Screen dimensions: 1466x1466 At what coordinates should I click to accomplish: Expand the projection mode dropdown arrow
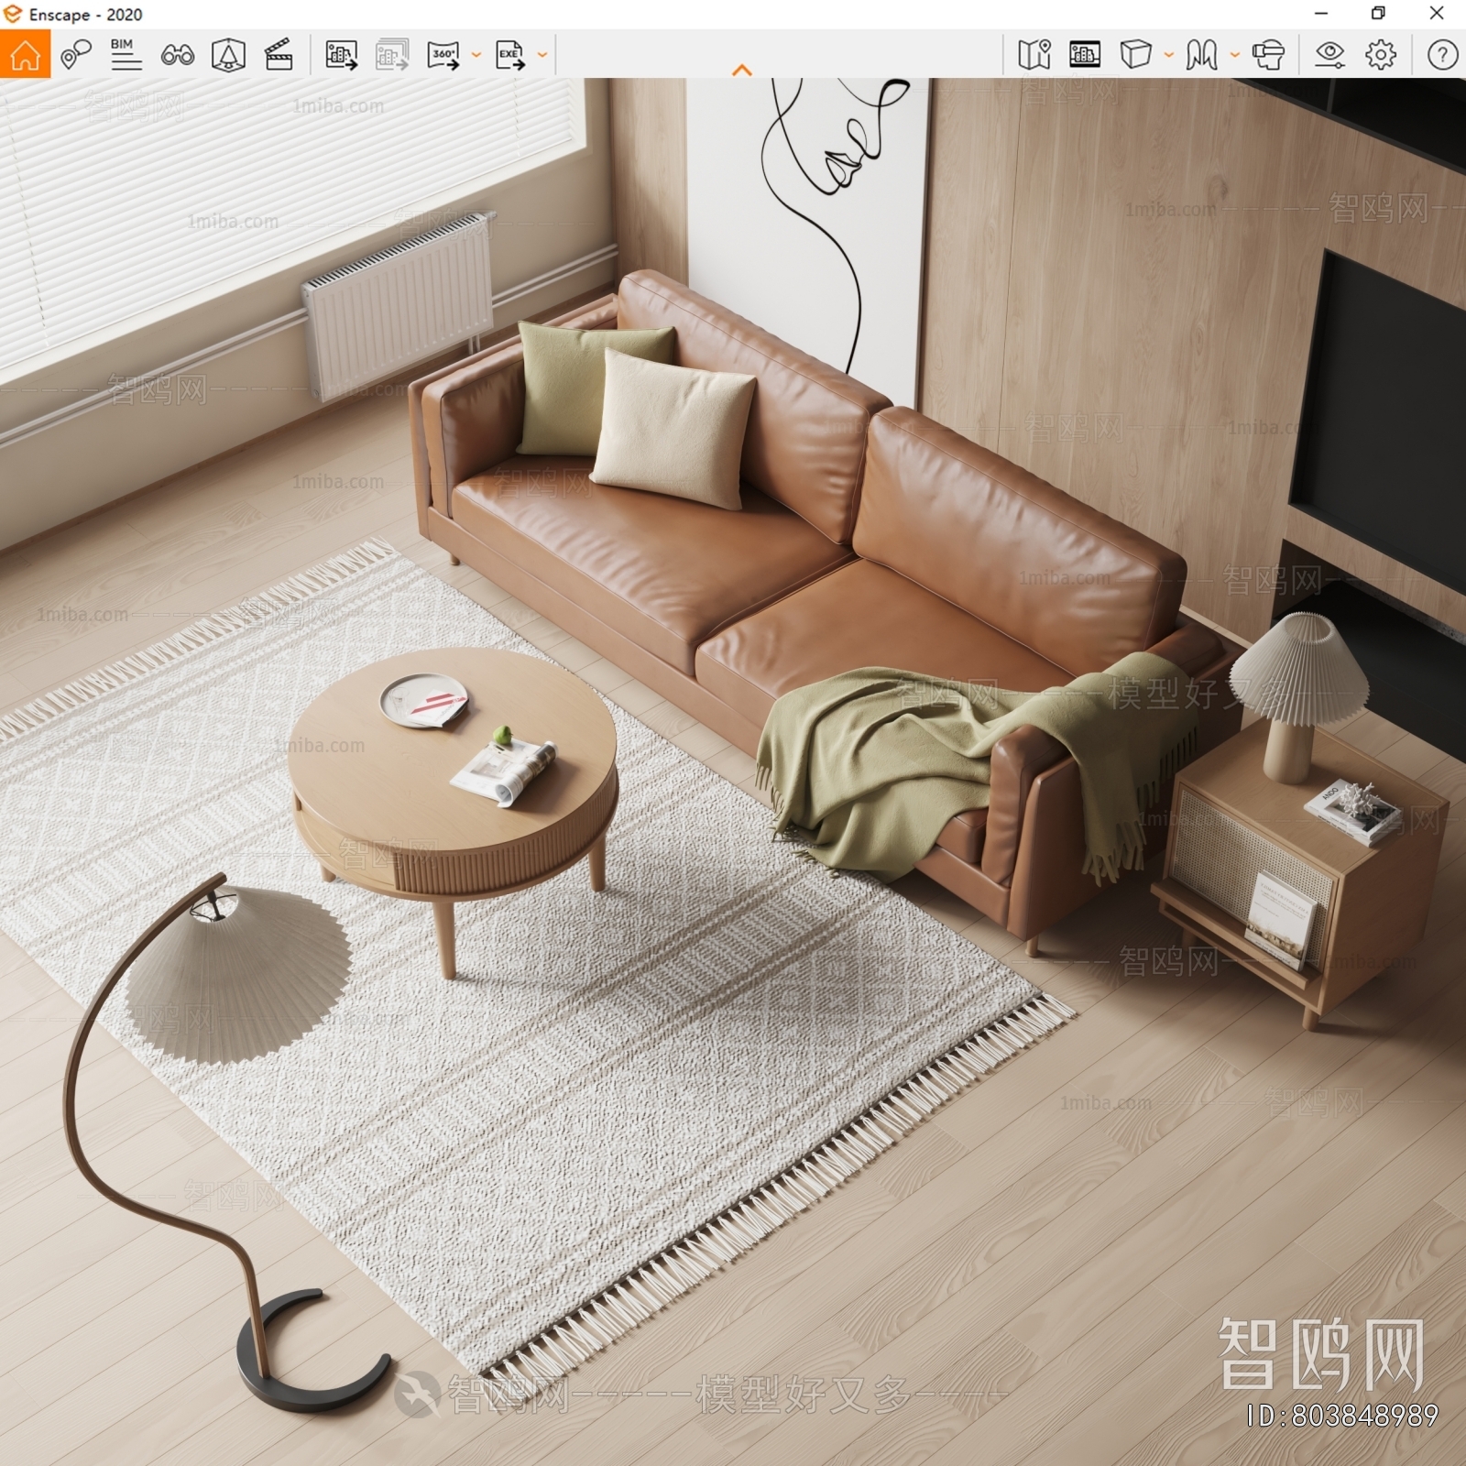pyautogui.click(x=1168, y=55)
